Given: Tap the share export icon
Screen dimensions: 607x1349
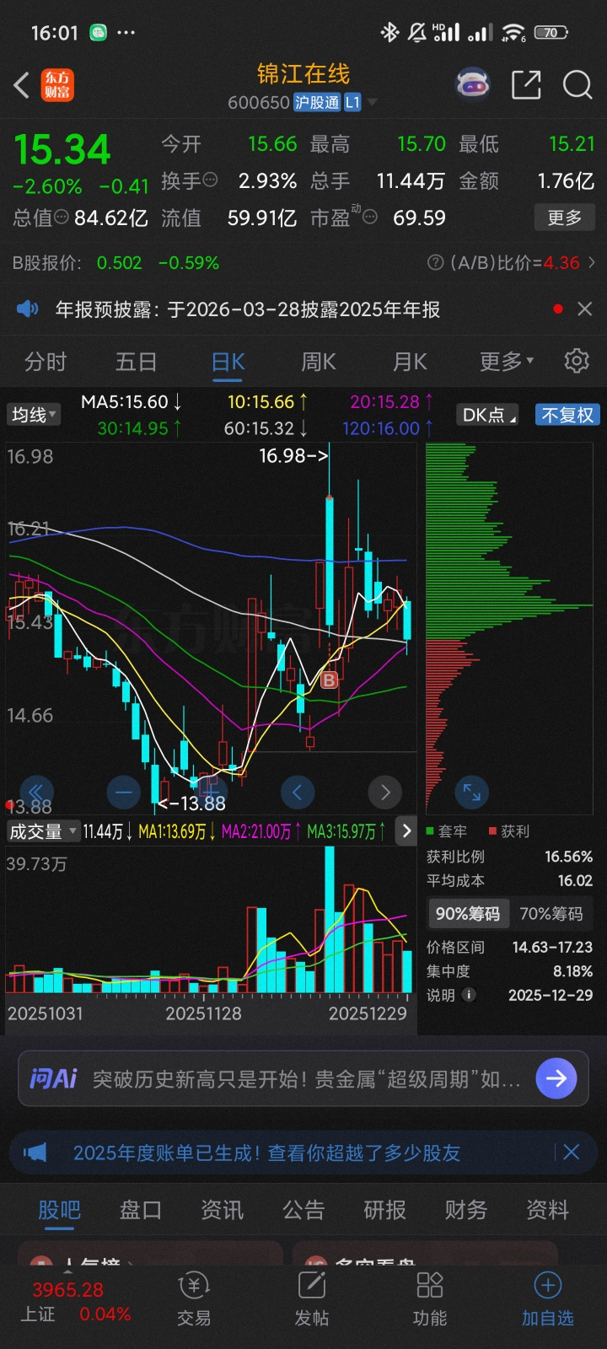Looking at the screenshot, I should click(x=526, y=84).
